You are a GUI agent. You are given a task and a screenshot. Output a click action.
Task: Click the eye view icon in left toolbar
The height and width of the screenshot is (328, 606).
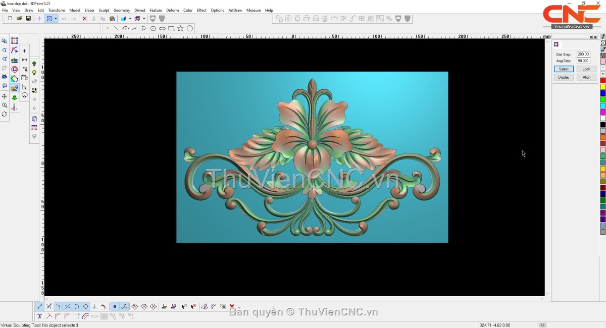click(x=5, y=77)
